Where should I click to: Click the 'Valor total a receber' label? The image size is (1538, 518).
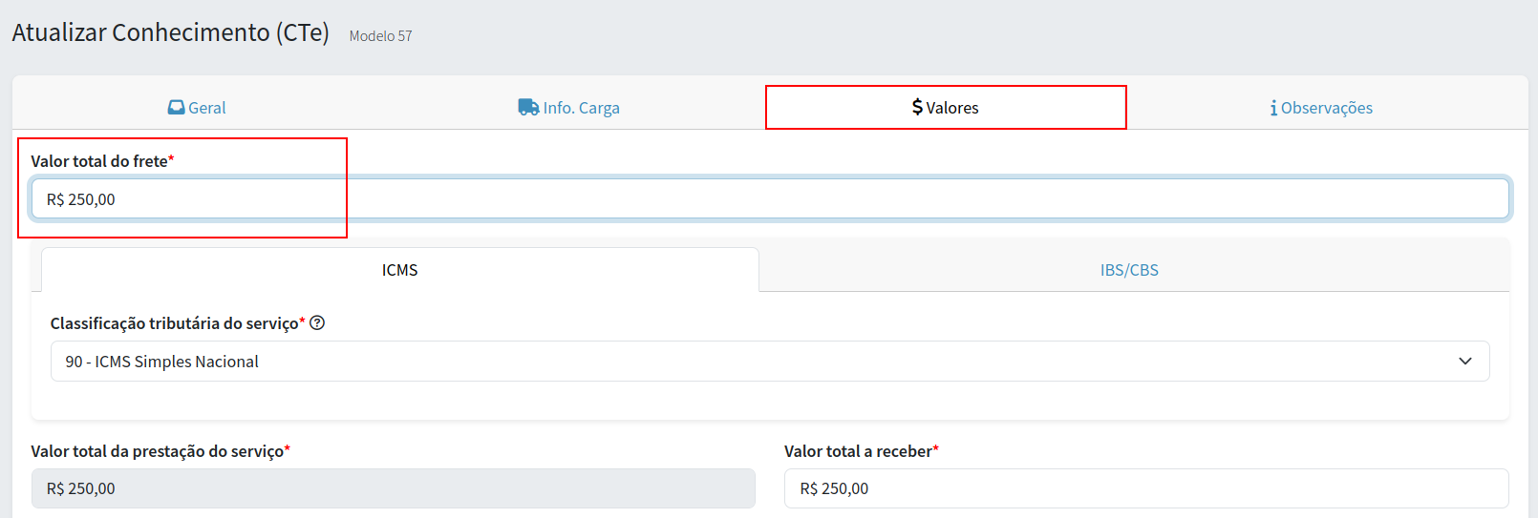[x=858, y=451]
